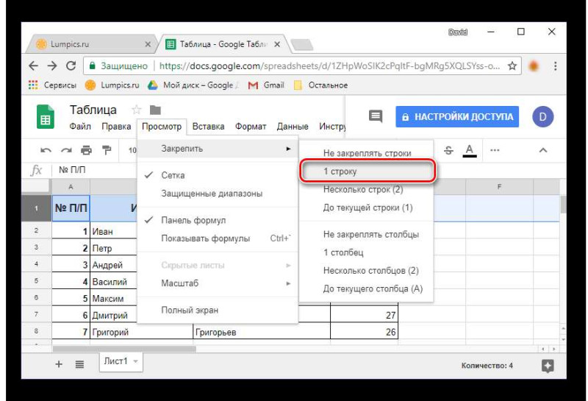Select column A header
Image resolution: width=588 pixels, height=401 pixels.
[71, 187]
